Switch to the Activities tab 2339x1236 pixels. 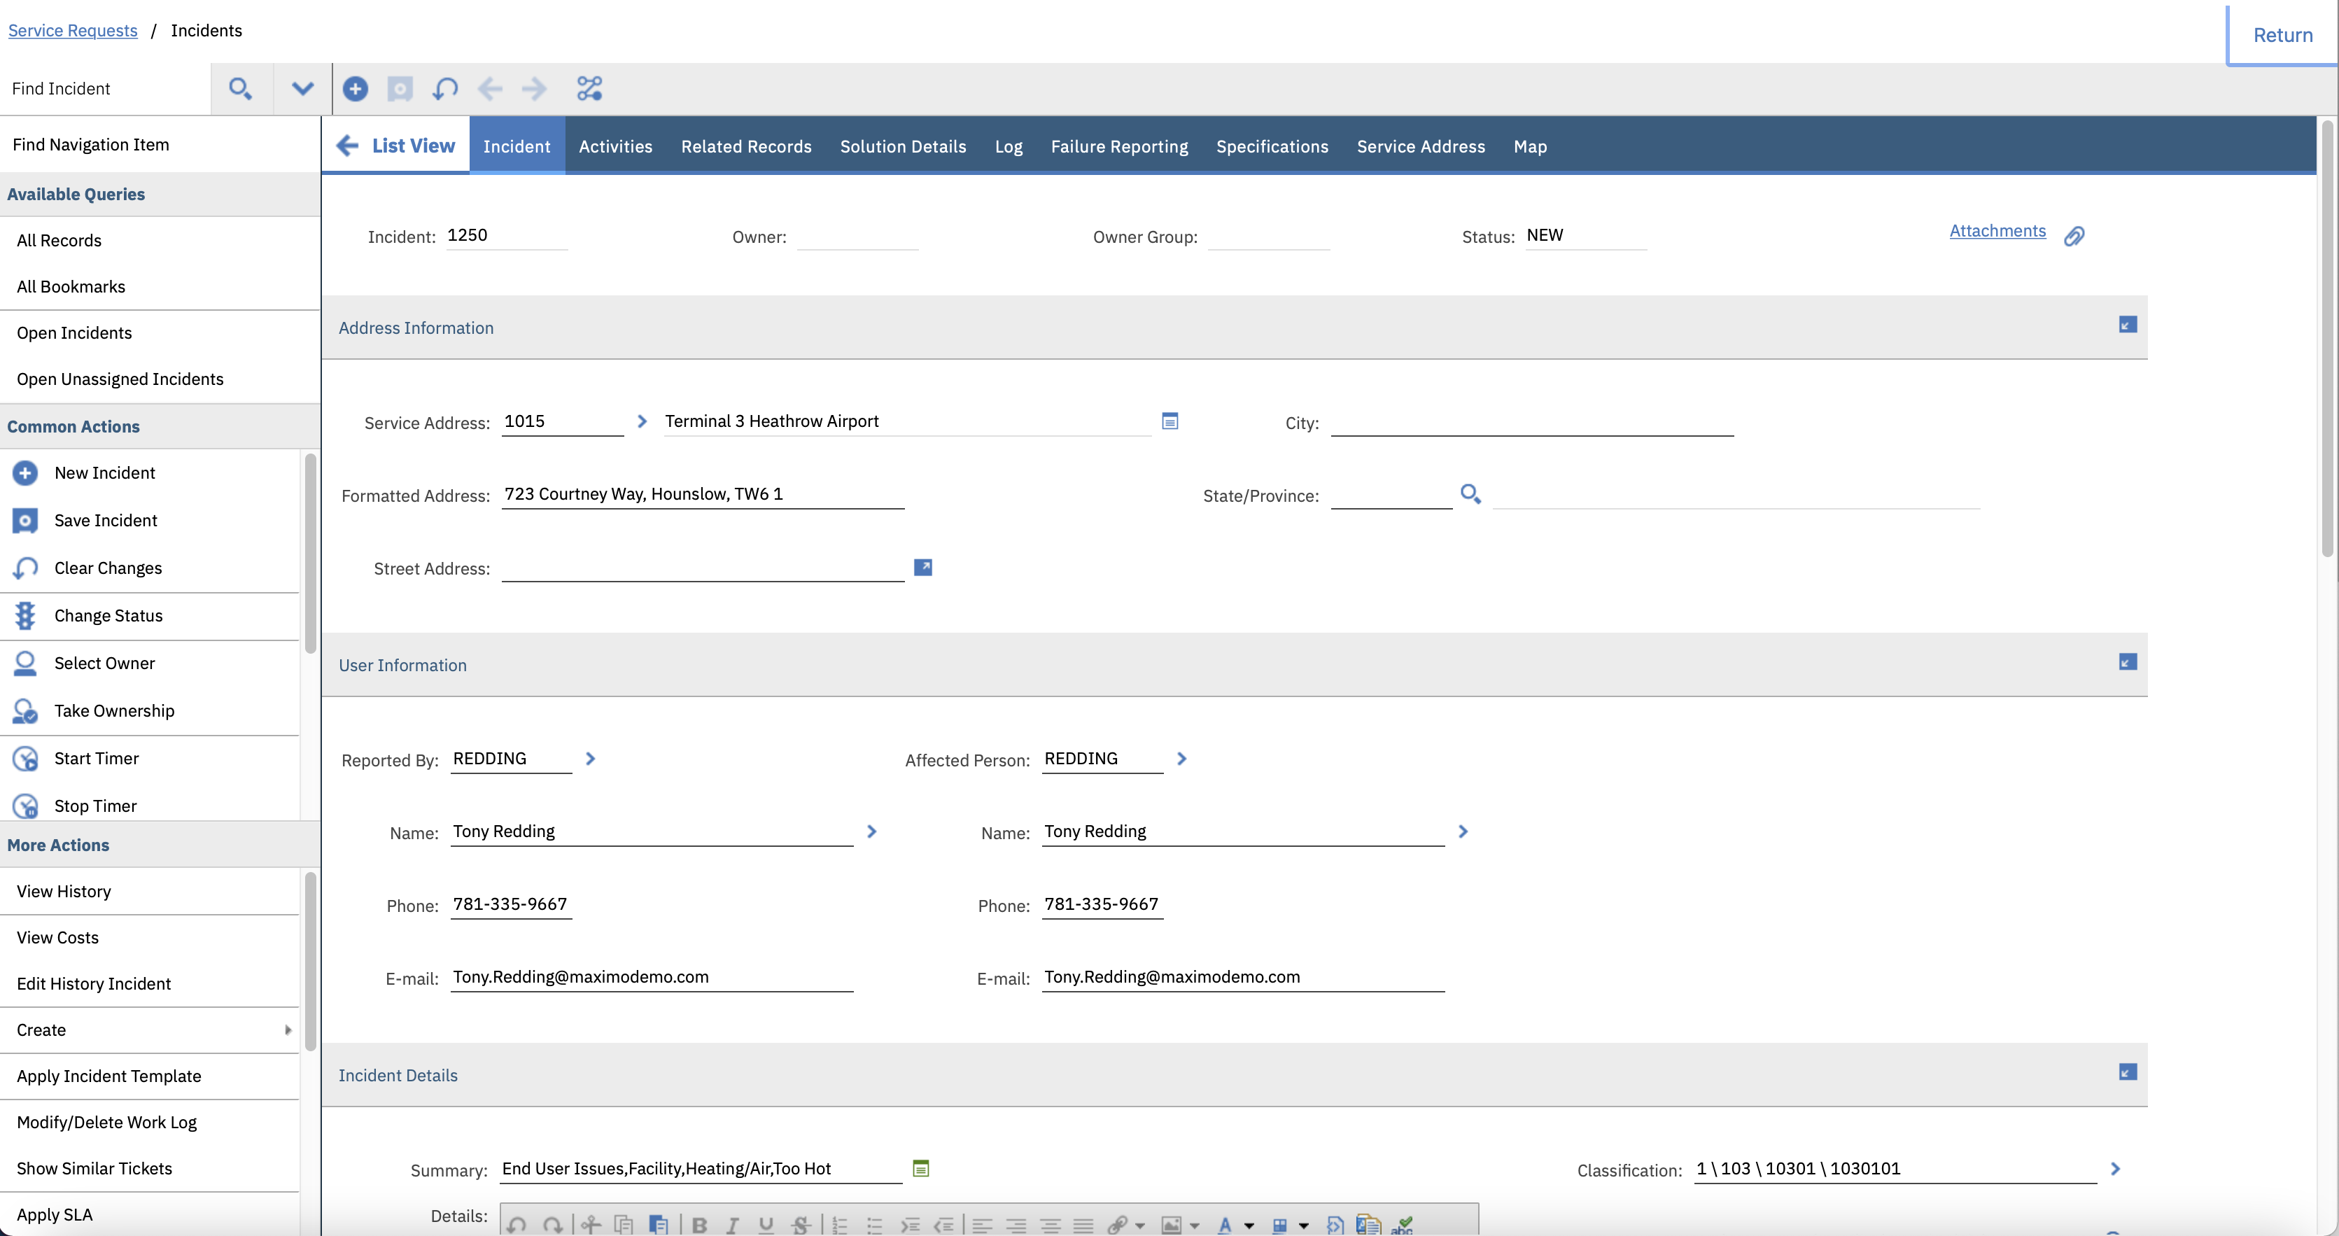(x=616, y=146)
